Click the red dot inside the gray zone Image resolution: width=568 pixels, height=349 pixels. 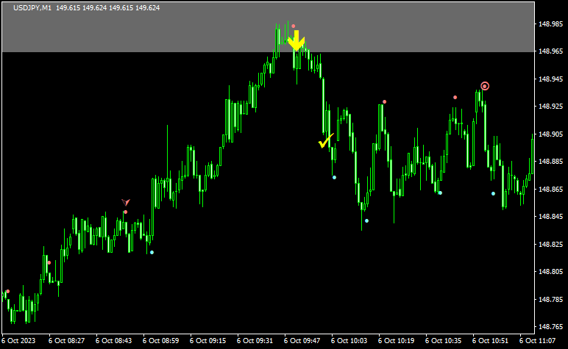click(x=293, y=26)
